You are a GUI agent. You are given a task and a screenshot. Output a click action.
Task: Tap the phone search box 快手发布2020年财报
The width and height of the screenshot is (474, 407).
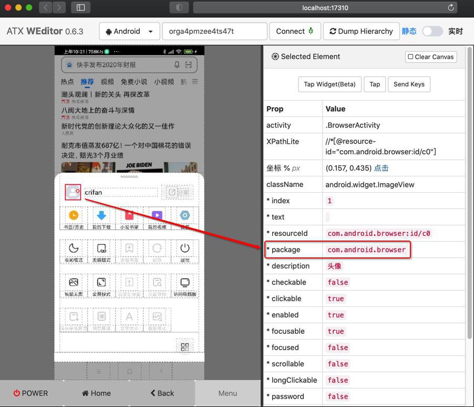tap(129, 65)
